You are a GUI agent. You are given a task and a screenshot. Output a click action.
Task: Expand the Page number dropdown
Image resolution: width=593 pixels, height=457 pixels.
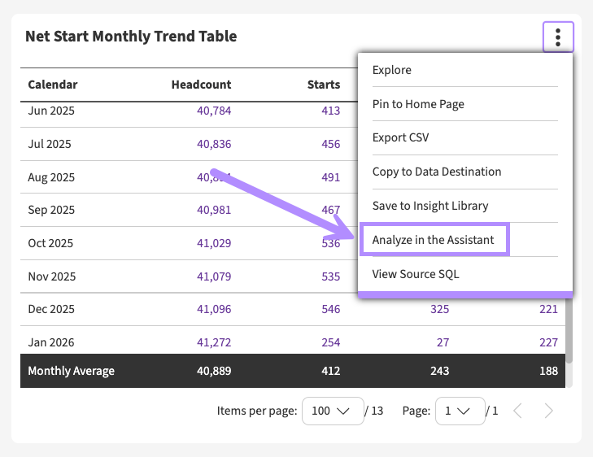point(460,411)
